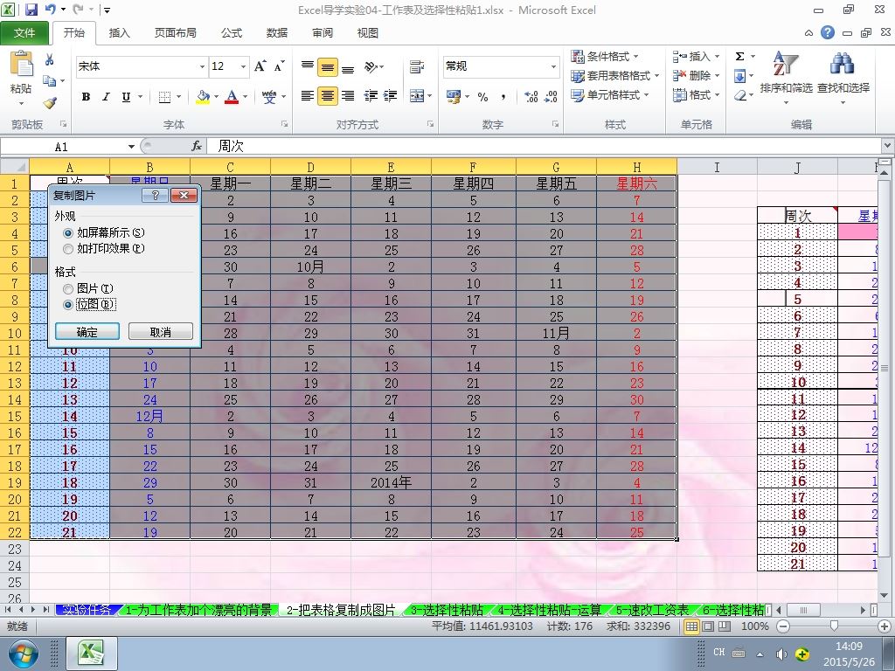Click the Format Painter brush icon
The width and height of the screenshot is (895, 671).
pyautogui.click(x=50, y=103)
